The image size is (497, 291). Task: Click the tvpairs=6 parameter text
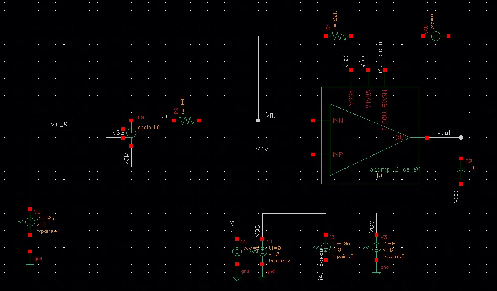(x=48, y=231)
